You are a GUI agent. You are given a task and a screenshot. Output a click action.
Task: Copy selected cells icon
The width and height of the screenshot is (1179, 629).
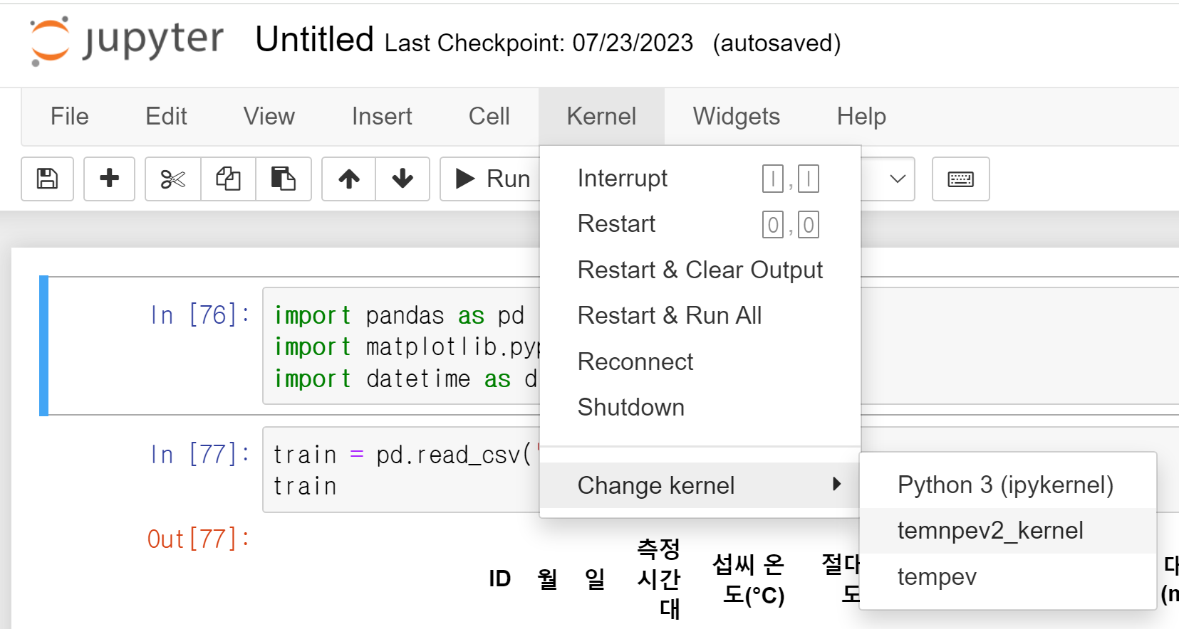[228, 179]
